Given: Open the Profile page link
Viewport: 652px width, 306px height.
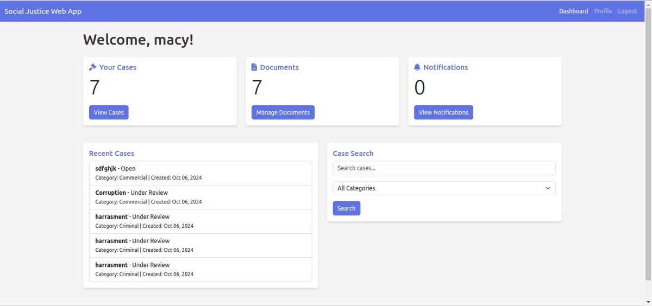Looking at the screenshot, I should pos(603,11).
